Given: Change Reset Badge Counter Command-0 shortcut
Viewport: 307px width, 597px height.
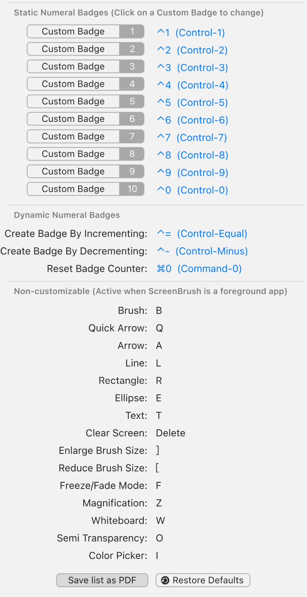Looking at the screenshot, I should pyautogui.click(x=199, y=268).
